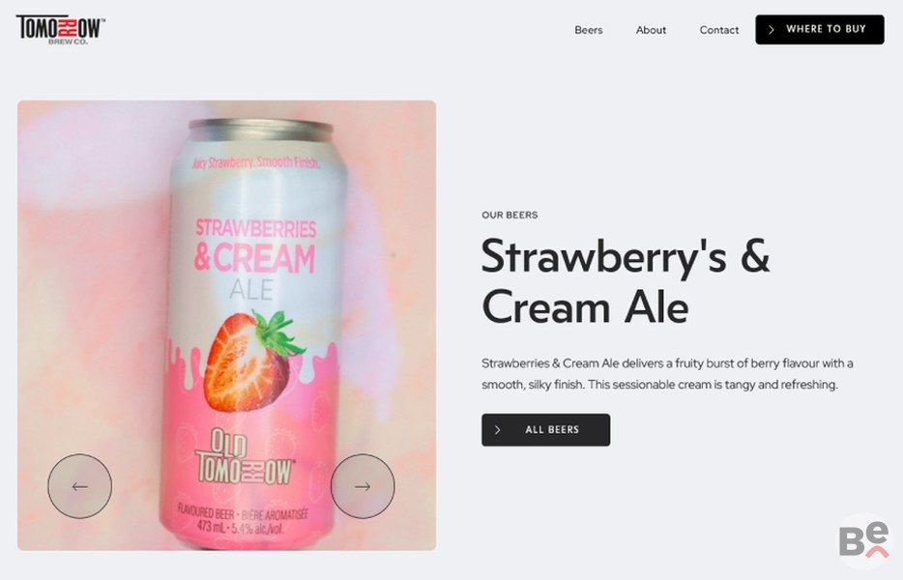Open the Beers menu item
This screenshot has height=580, width=903.
[588, 30]
